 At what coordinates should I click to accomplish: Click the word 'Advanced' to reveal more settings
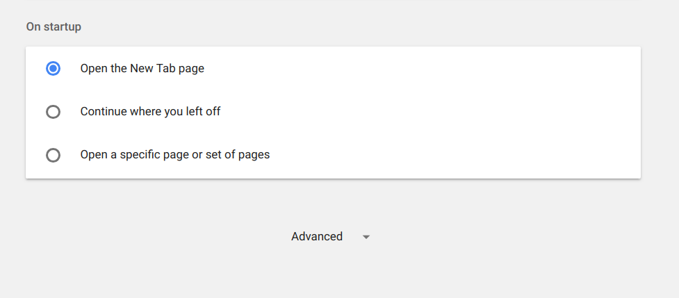[317, 237]
